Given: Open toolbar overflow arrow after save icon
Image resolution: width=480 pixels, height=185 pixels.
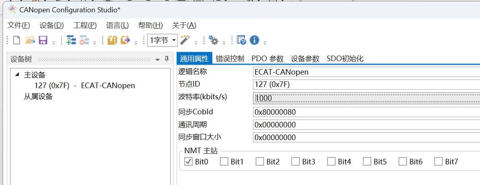Looking at the screenshot, I should [54, 42].
